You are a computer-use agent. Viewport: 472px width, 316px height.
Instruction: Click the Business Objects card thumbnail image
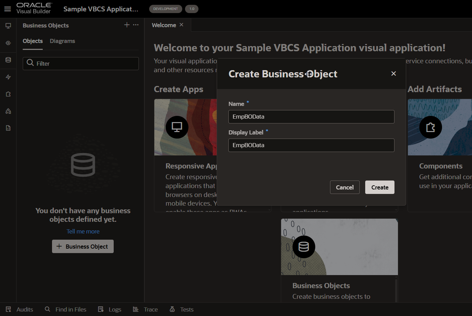pos(339,247)
